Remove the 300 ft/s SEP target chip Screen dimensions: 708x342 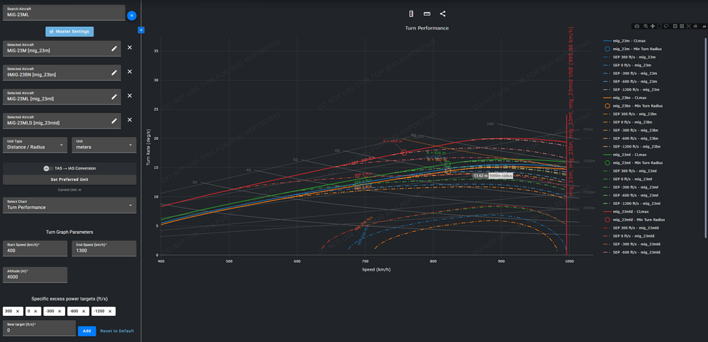pyautogui.click(x=18, y=312)
